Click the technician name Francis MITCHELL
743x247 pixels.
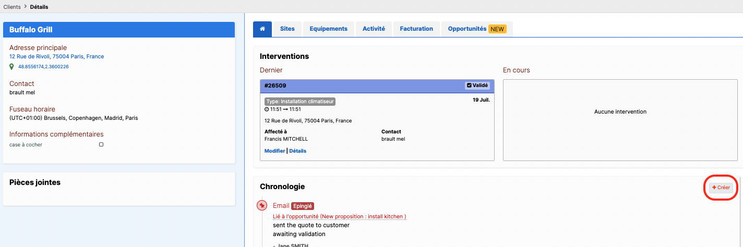click(x=286, y=139)
